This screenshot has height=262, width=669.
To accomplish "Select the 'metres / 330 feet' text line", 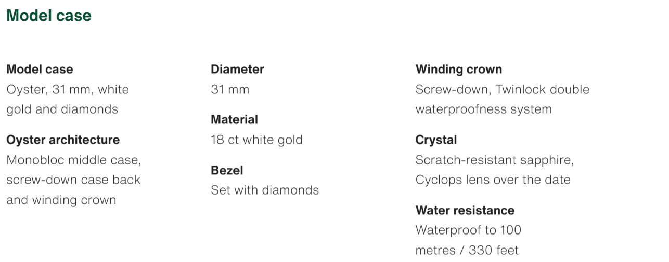I will pos(467,250).
